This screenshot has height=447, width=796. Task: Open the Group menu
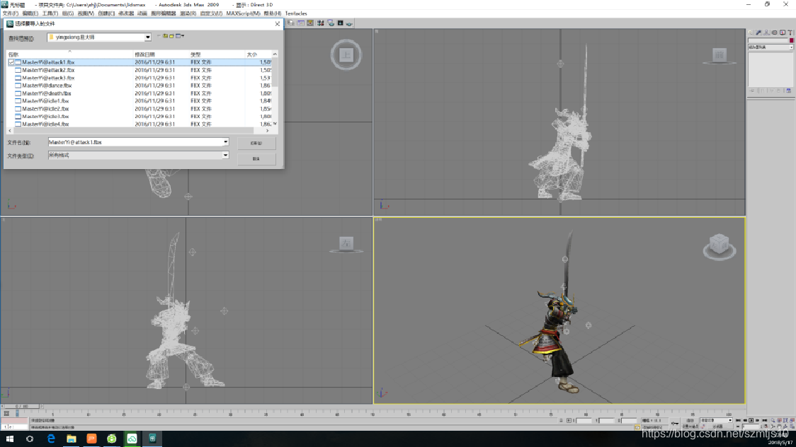(67, 13)
